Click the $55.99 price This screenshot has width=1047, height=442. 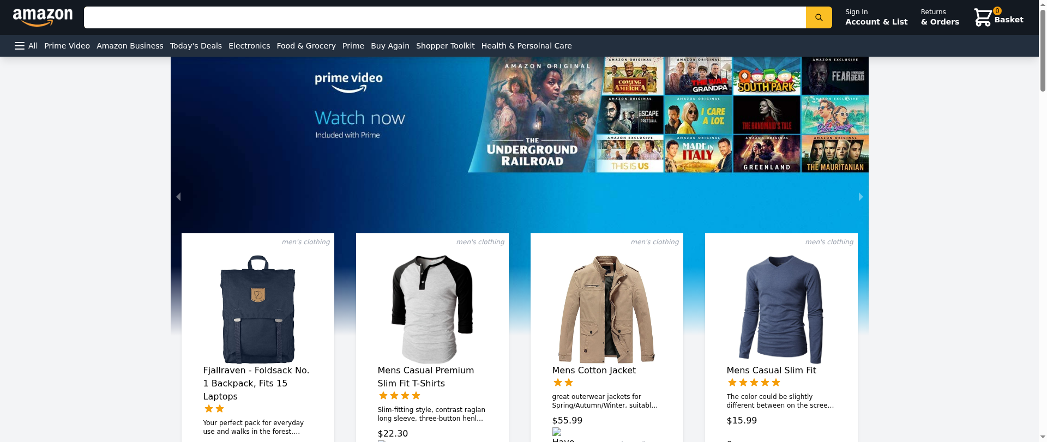[x=567, y=420]
